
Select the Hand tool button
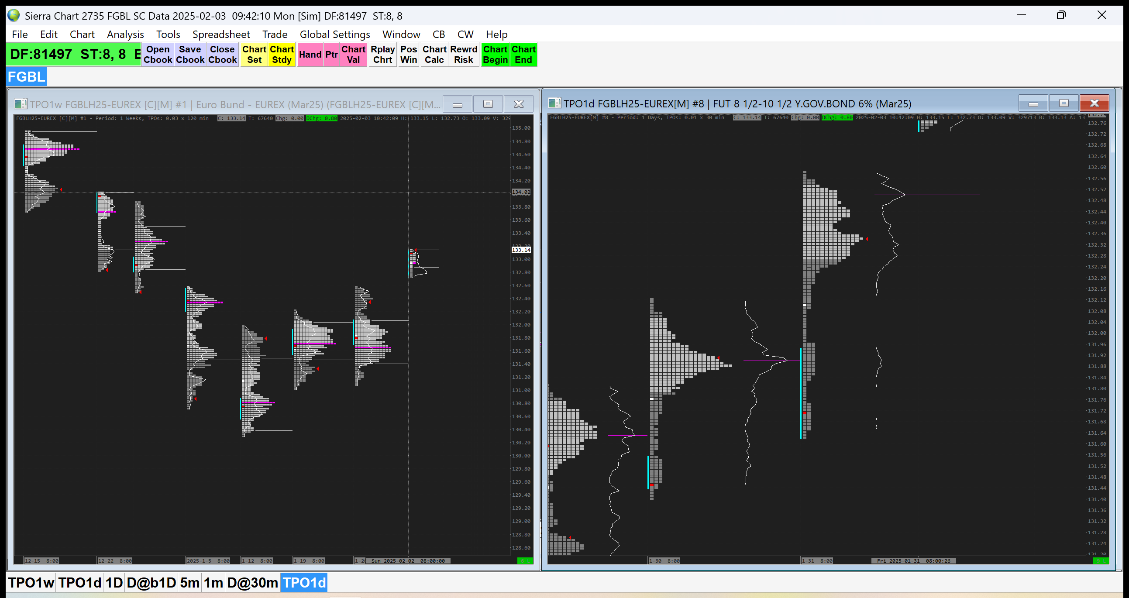(310, 54)
